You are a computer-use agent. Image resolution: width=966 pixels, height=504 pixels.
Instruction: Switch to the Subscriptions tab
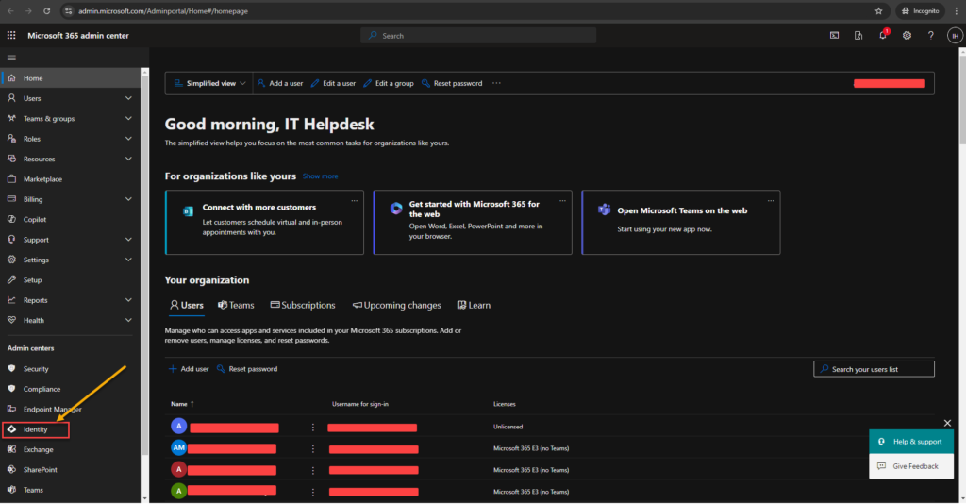(x=303, y=305)
